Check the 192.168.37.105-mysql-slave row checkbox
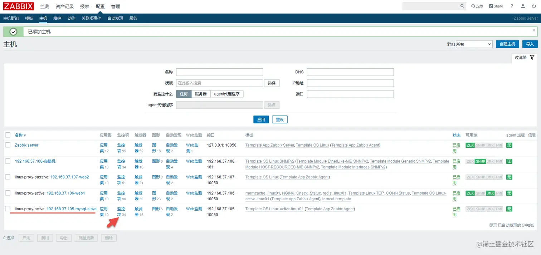Viewport: 541px width, 255px height. (x=8, y=209)
